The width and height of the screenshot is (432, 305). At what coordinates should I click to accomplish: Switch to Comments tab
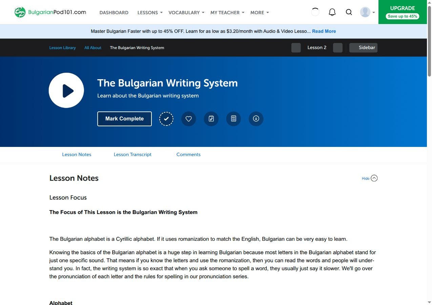188,154
